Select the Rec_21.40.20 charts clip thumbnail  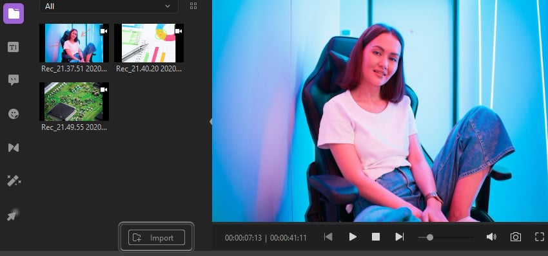[x=149, y=43]
